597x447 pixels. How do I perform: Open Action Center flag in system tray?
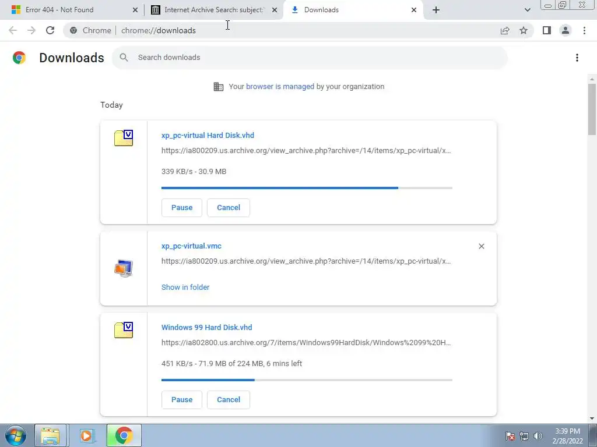coord(510,436)
